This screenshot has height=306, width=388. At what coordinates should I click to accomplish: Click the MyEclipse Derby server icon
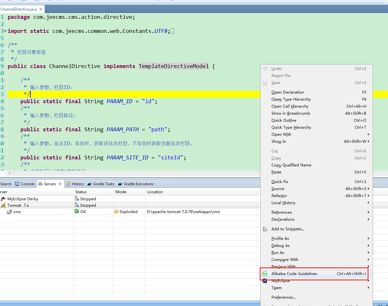tap(3, 199)
